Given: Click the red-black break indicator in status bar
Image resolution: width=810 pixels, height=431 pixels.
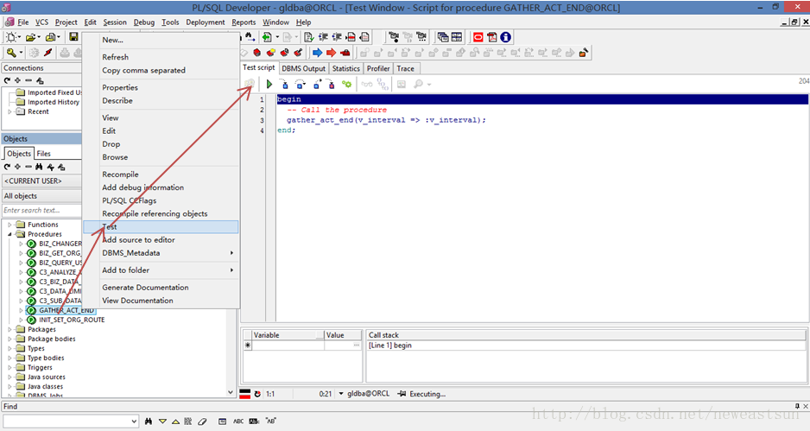Looking at the screenshot, I should pyautogui.click(x=245, y=394).
